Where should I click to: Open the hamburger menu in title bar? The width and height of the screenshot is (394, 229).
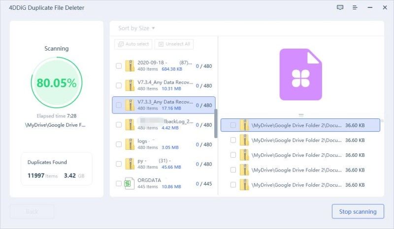[x=355, y=7]
